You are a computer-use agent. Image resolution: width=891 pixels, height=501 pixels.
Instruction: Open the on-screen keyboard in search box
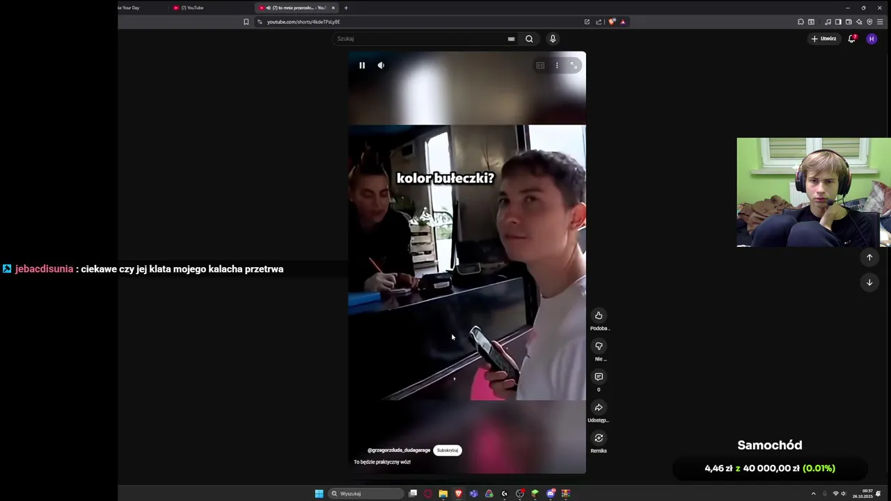[511, 39]
